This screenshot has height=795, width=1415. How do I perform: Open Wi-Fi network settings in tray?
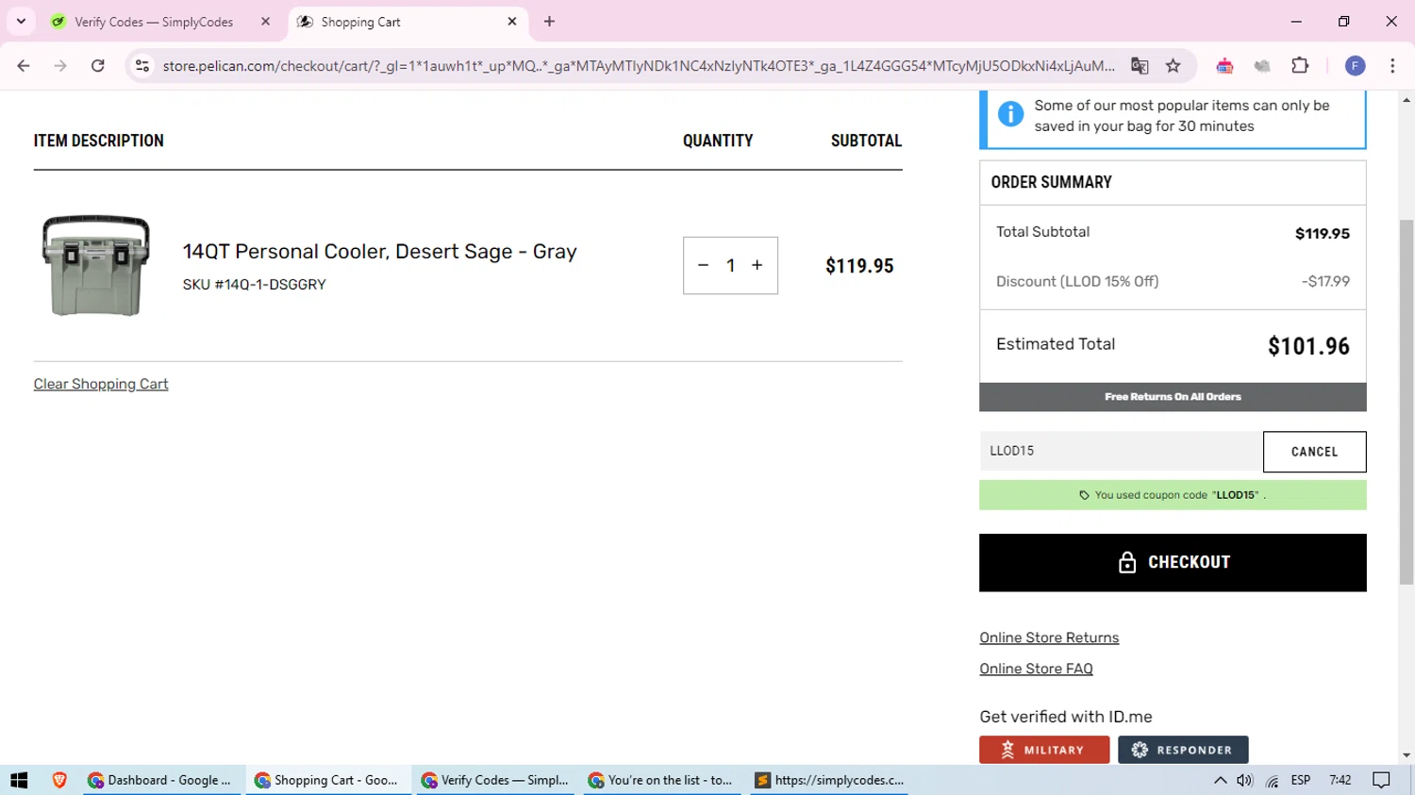click(x=1273, y=780)
